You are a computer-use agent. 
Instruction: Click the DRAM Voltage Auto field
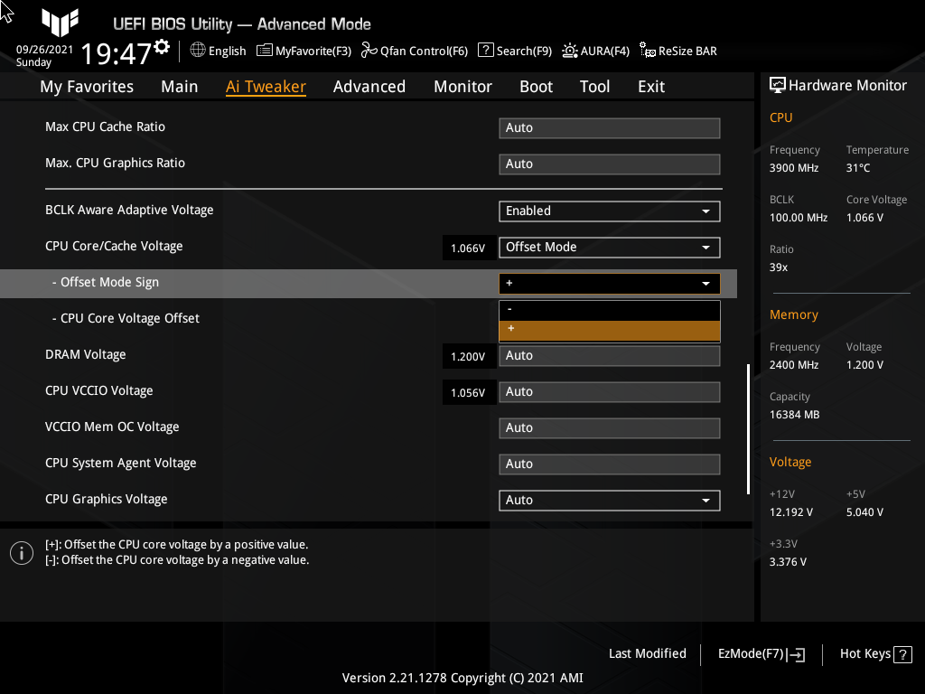[609, 355]
